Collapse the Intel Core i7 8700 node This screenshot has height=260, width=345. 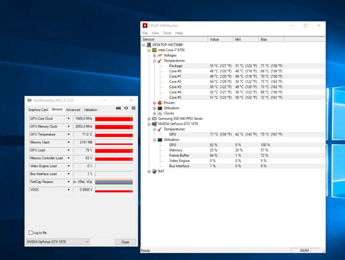click(x=149, y=50)
